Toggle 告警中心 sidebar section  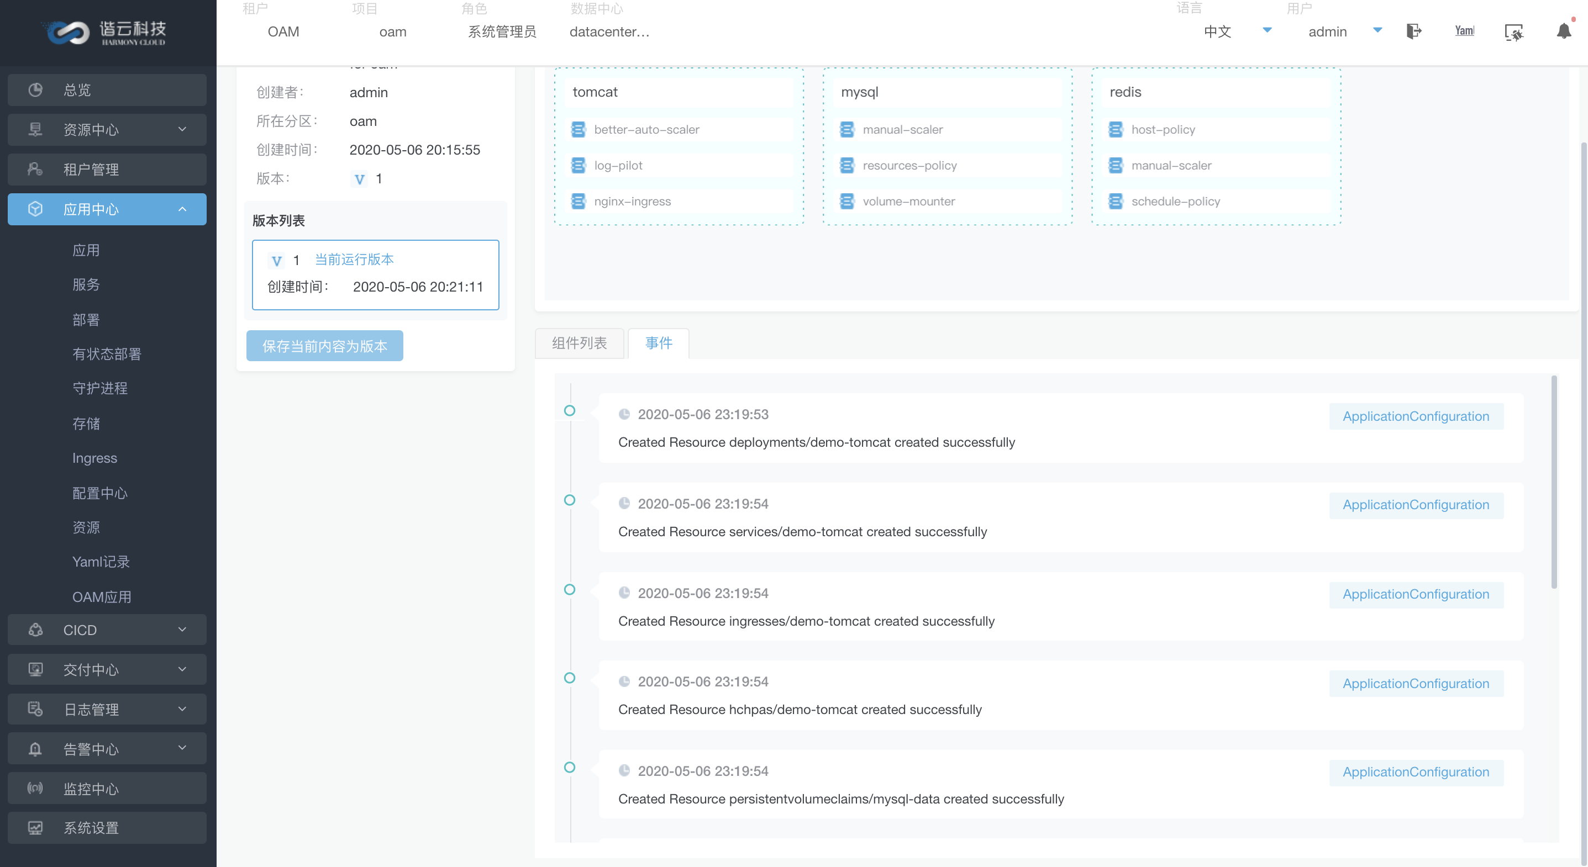point(107,748)
